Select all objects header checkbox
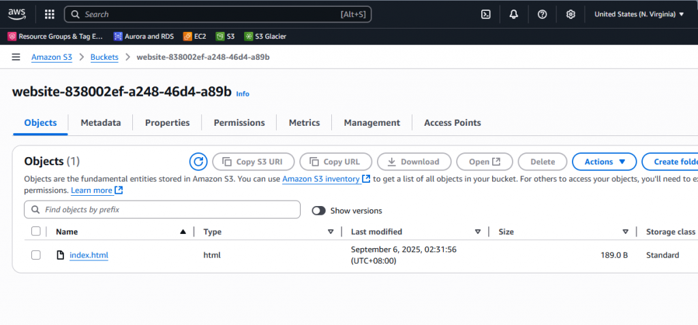 click(x=36, y=231)
